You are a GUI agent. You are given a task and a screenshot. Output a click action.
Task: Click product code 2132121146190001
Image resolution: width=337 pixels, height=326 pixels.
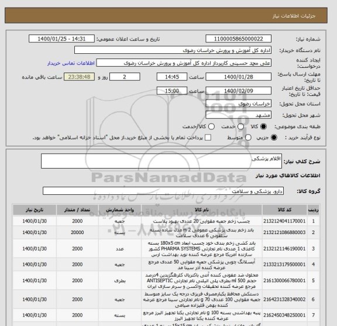pos(284,249)
